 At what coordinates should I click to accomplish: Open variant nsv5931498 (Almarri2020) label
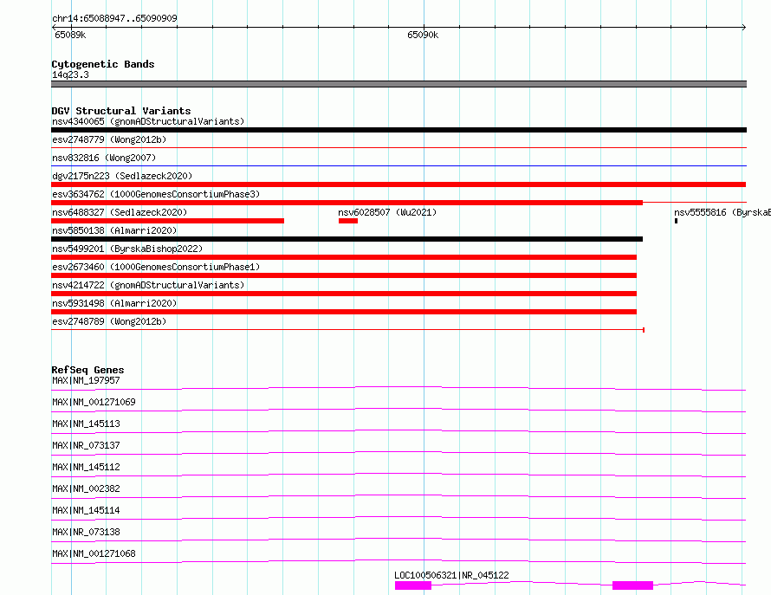(x=114, y=303)
